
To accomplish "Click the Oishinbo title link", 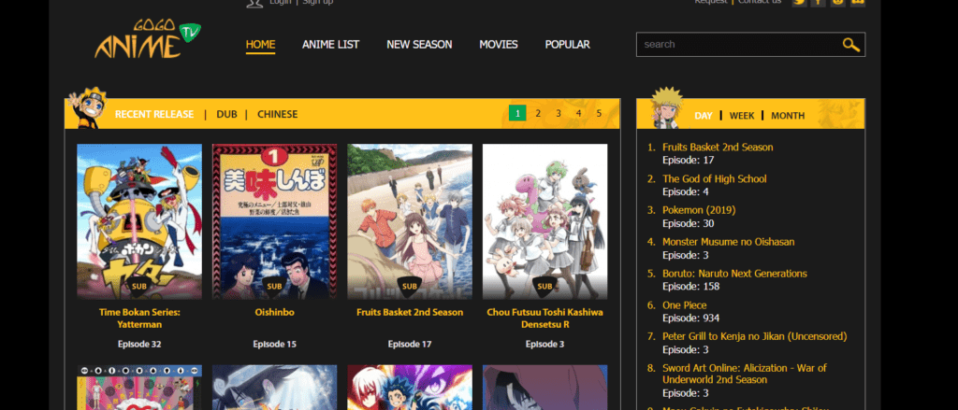I will click(274, 312).
